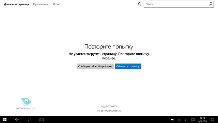This screenshot has width=218, height=123.
Task: Click Сообщить об этой проблеме button
Action: (95, 66)
